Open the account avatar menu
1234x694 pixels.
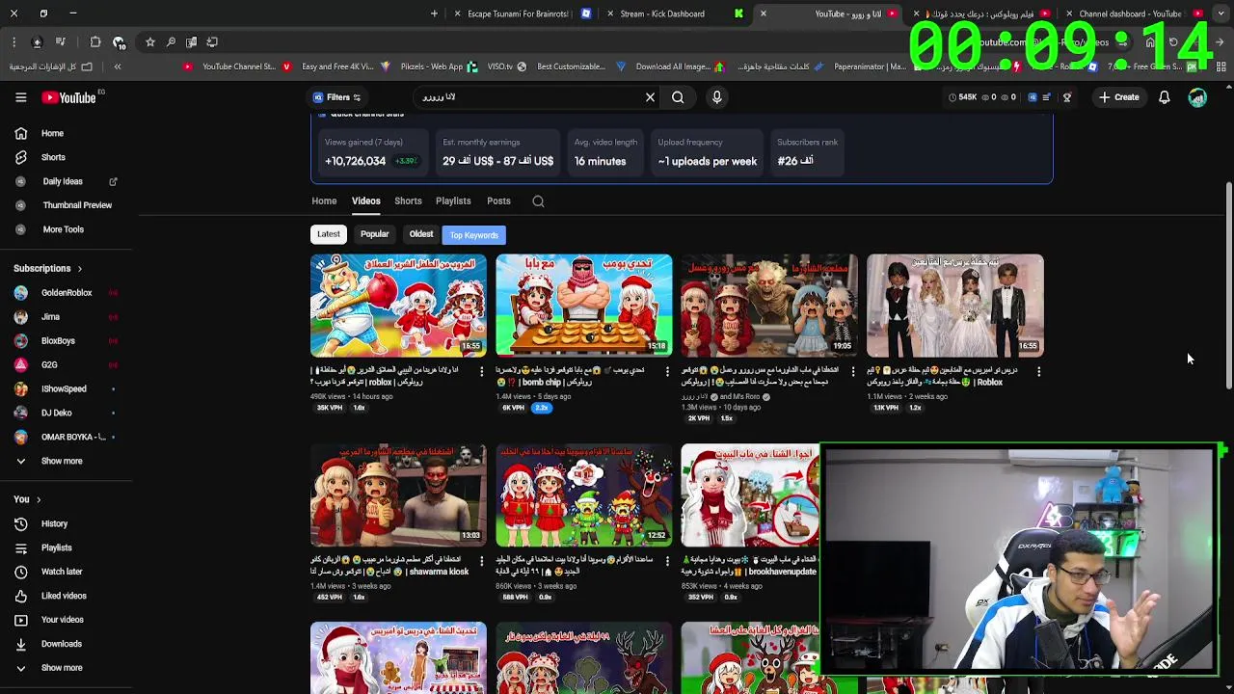coord(1197,97)
